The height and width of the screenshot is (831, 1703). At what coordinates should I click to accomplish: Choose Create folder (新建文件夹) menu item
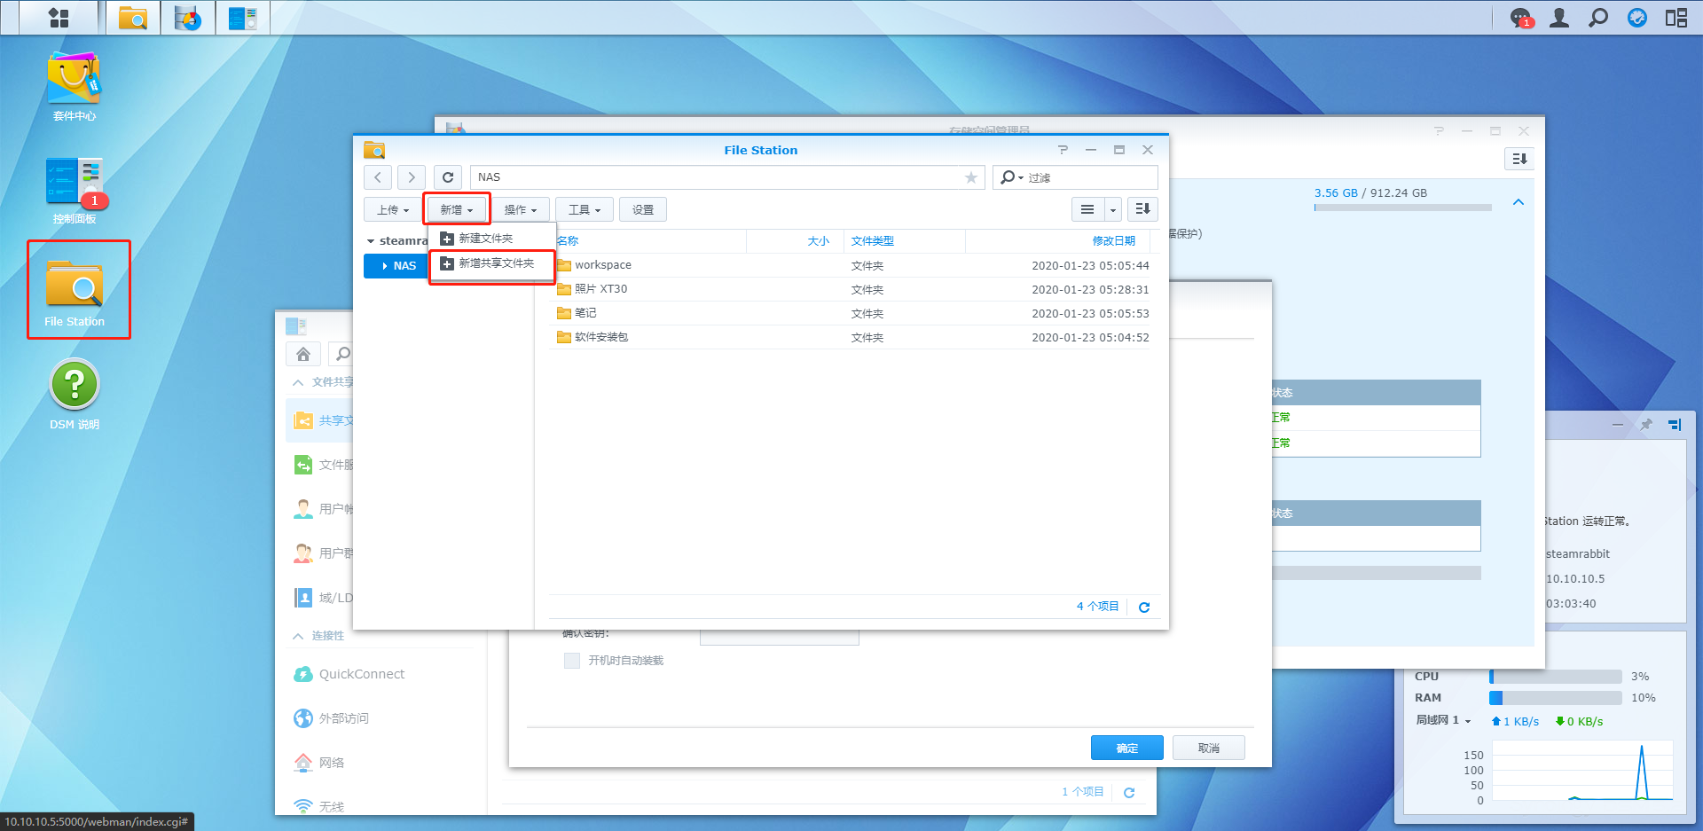pos(492,239)
